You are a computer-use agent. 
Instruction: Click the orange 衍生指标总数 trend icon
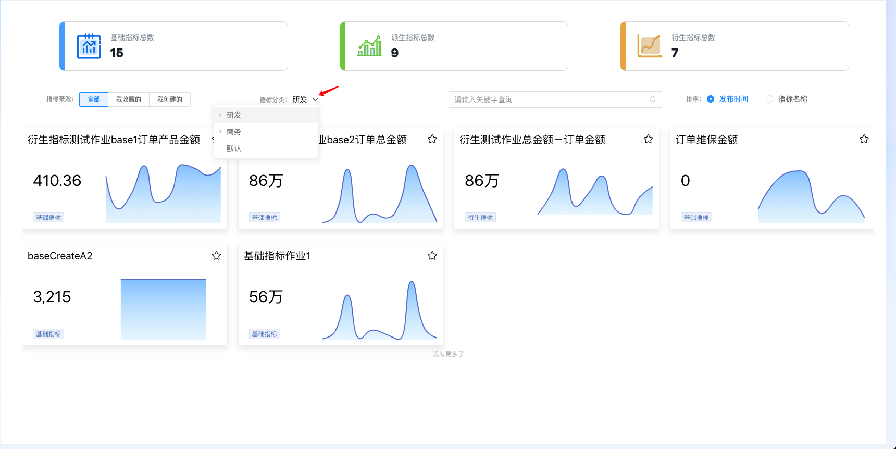650,46
